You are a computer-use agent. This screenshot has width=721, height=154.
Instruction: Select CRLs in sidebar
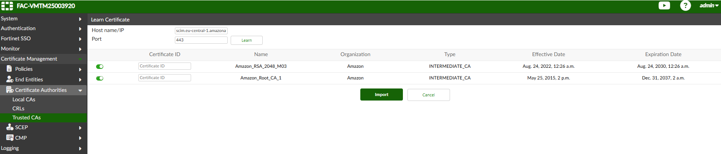[x=18, y=108]
